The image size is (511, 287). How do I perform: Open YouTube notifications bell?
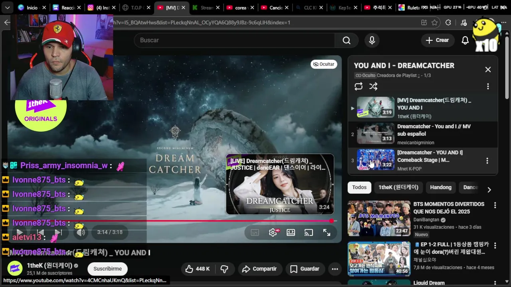[465, 40]
